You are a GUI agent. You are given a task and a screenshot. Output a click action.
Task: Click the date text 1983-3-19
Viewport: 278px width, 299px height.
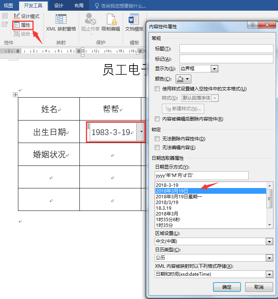[x=111, y=132]
